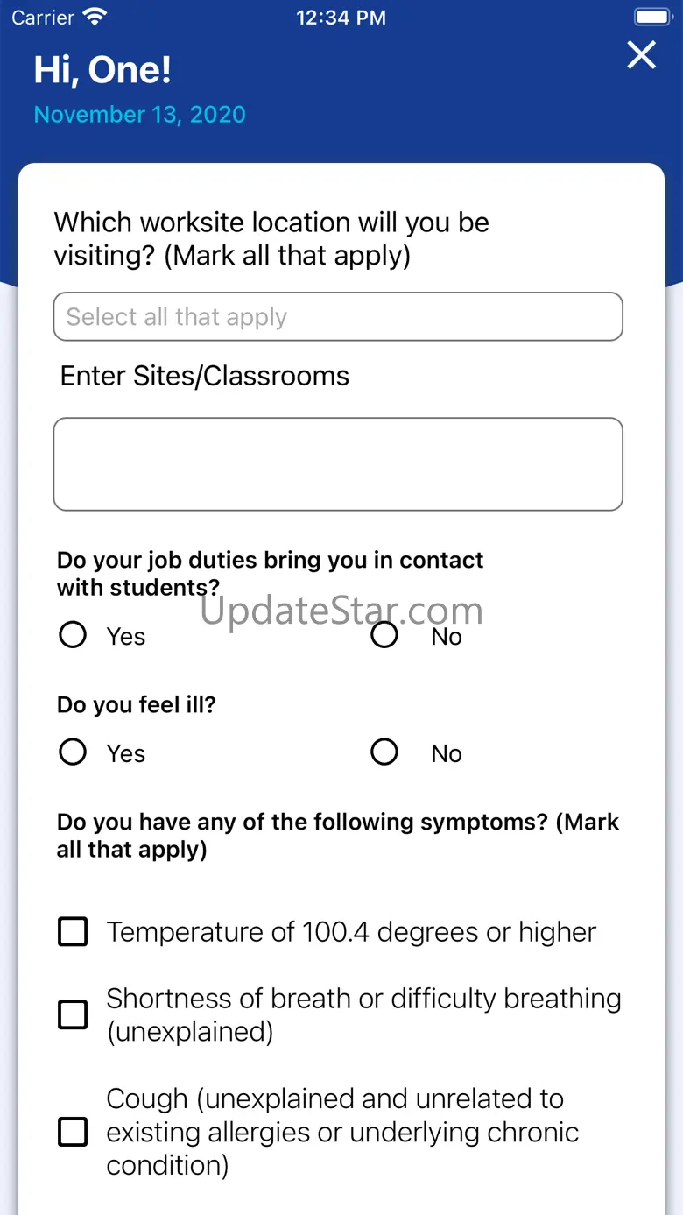The width and height of the screenshot is (683, 1215).
Task: Tap the November 13, 2020 date
Action: tap(140, 115)
